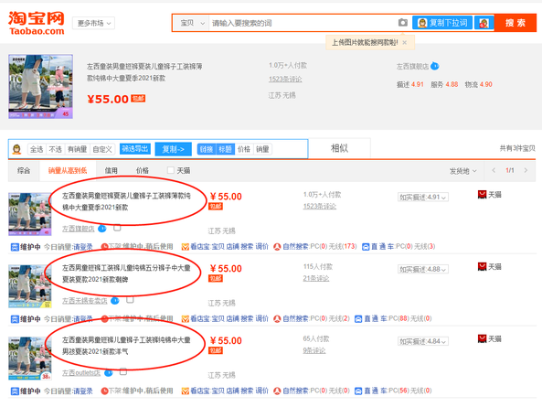Screen dimensions: 542x407
Task: Toggle the 标题 copy option
Action: pyautogui.click(x=225, y=149)
